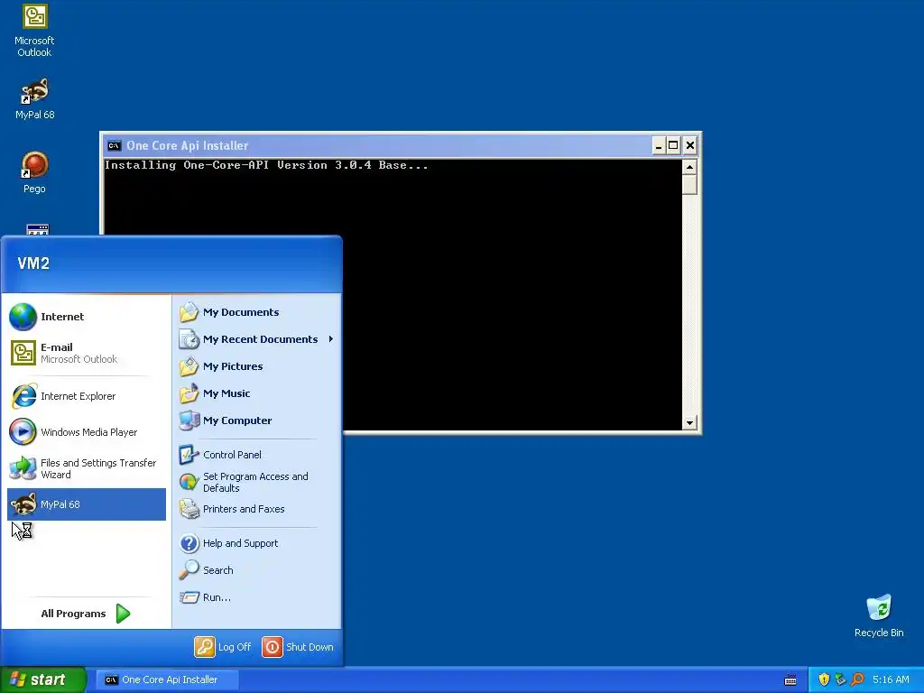The height and width of the screenshot is (693, 924).
Task: Open Search from Start menu
Action: tap(256, 570)
